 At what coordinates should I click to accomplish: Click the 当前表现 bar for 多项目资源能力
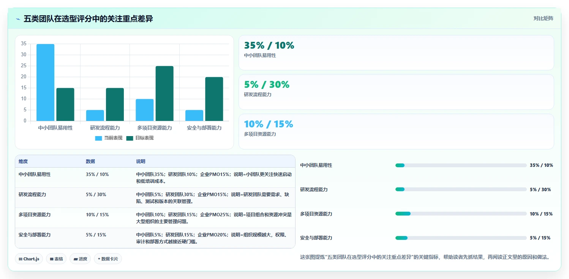pyautogui.click(x=145, y=110)
